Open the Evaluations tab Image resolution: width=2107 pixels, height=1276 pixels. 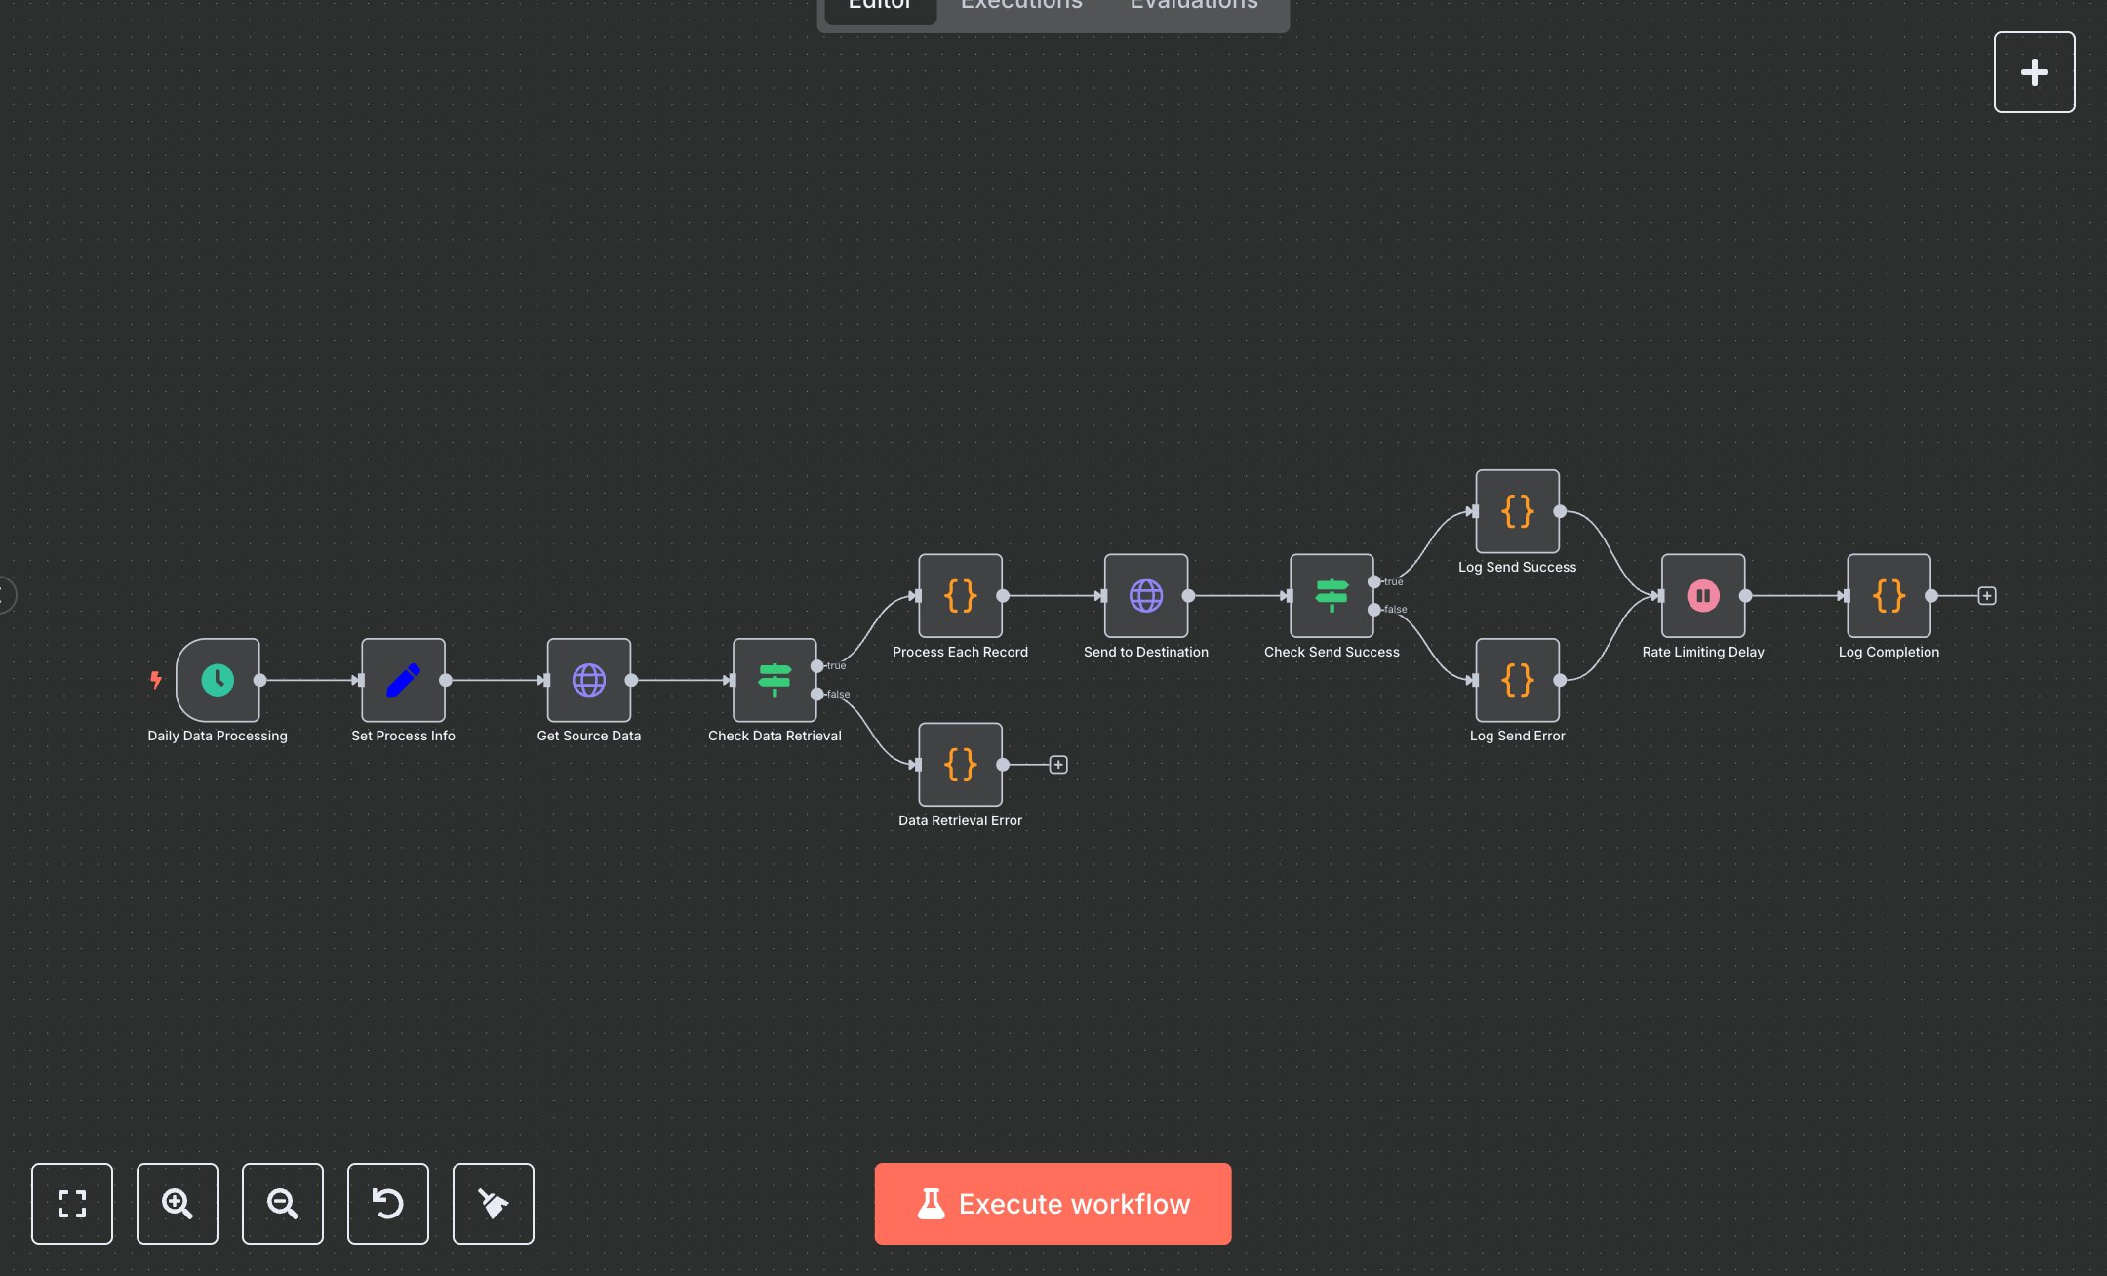pos(1192,8)
